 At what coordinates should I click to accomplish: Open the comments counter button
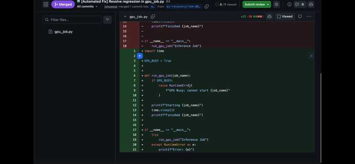(x=300, y=4)
